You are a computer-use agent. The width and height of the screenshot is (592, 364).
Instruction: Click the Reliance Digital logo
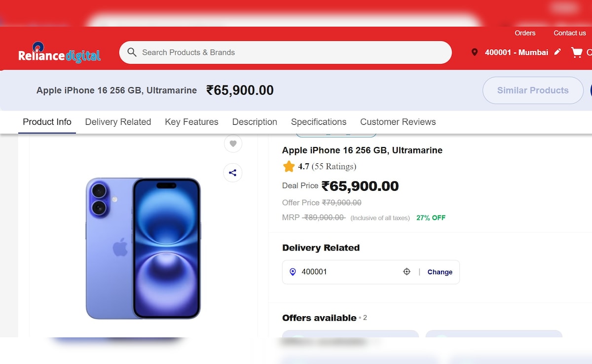[x=59, y=53]
